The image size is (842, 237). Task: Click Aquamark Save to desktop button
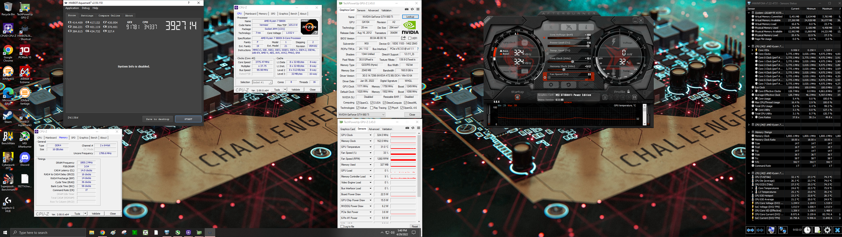coord(157,119)
